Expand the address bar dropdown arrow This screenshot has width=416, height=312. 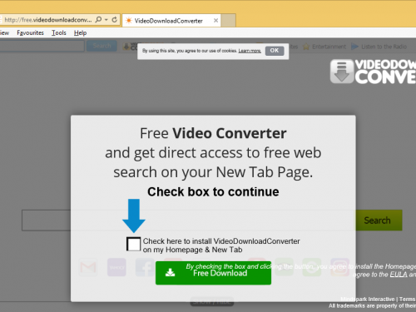pos(106,20)
